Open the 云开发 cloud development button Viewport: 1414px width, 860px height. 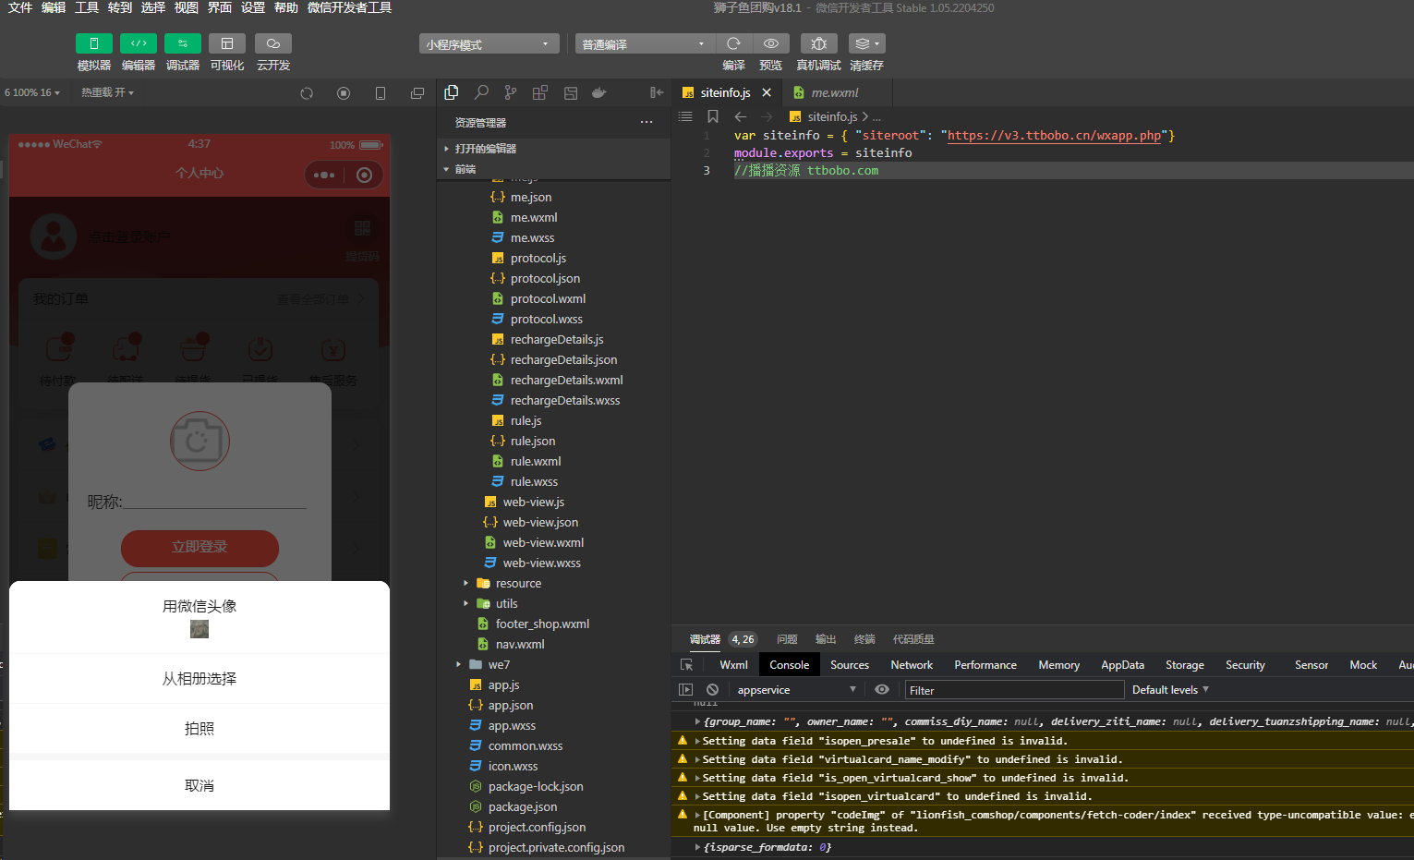(x=273, y=43)
